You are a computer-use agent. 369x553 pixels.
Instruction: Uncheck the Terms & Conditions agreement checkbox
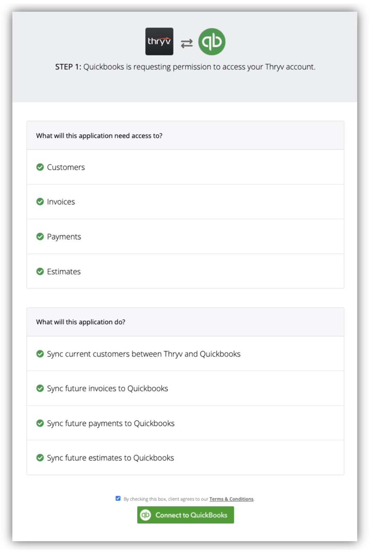point(118,499)
